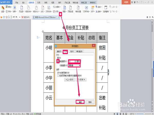Click the 下一行(N) button
This screenshot has height=115, width=154.
coord(81,79)
